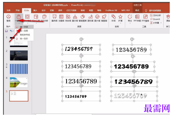Switch to the 切换 transitions tab
Screen dimensions: 175x117
pos(52,10)
